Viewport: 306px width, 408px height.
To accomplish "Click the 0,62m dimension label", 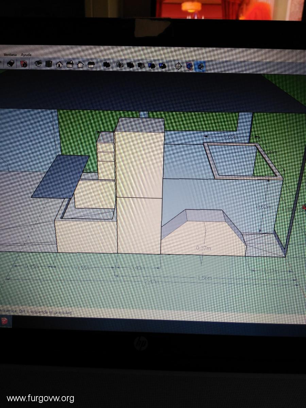I will coord(264,206).
